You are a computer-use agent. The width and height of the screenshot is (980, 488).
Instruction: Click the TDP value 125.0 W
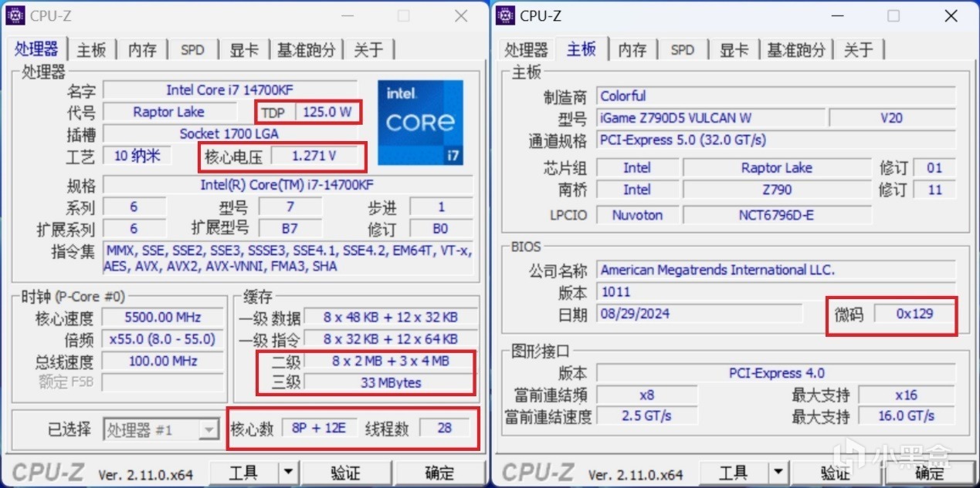tap(327, 112)
